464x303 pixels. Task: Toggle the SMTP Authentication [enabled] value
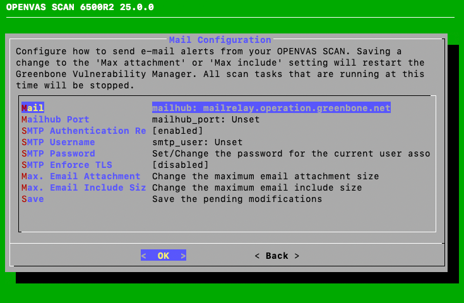tap(177, 131)
